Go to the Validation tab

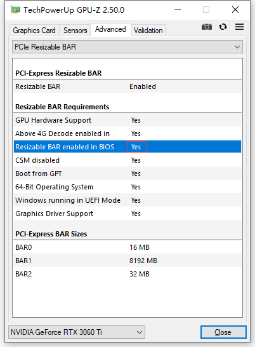148,31
